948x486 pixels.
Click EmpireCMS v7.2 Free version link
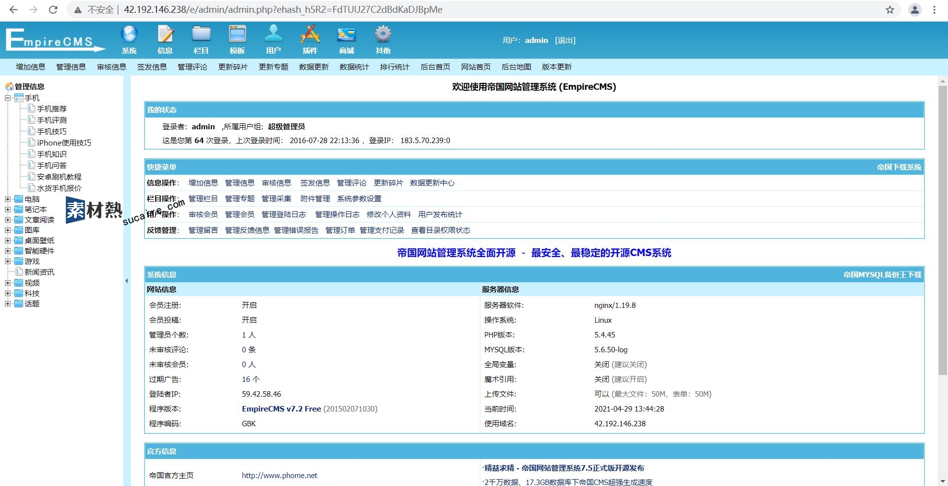tap(281, 409)
